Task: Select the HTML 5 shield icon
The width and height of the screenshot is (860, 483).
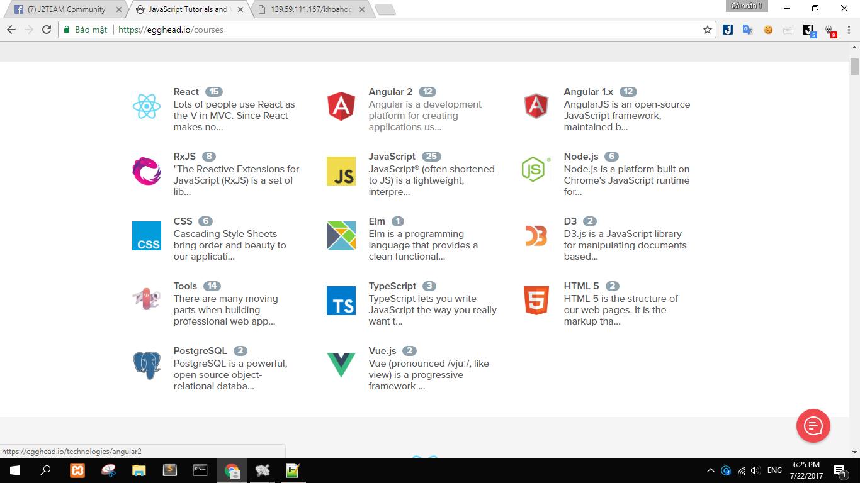Action: (536, 301)
